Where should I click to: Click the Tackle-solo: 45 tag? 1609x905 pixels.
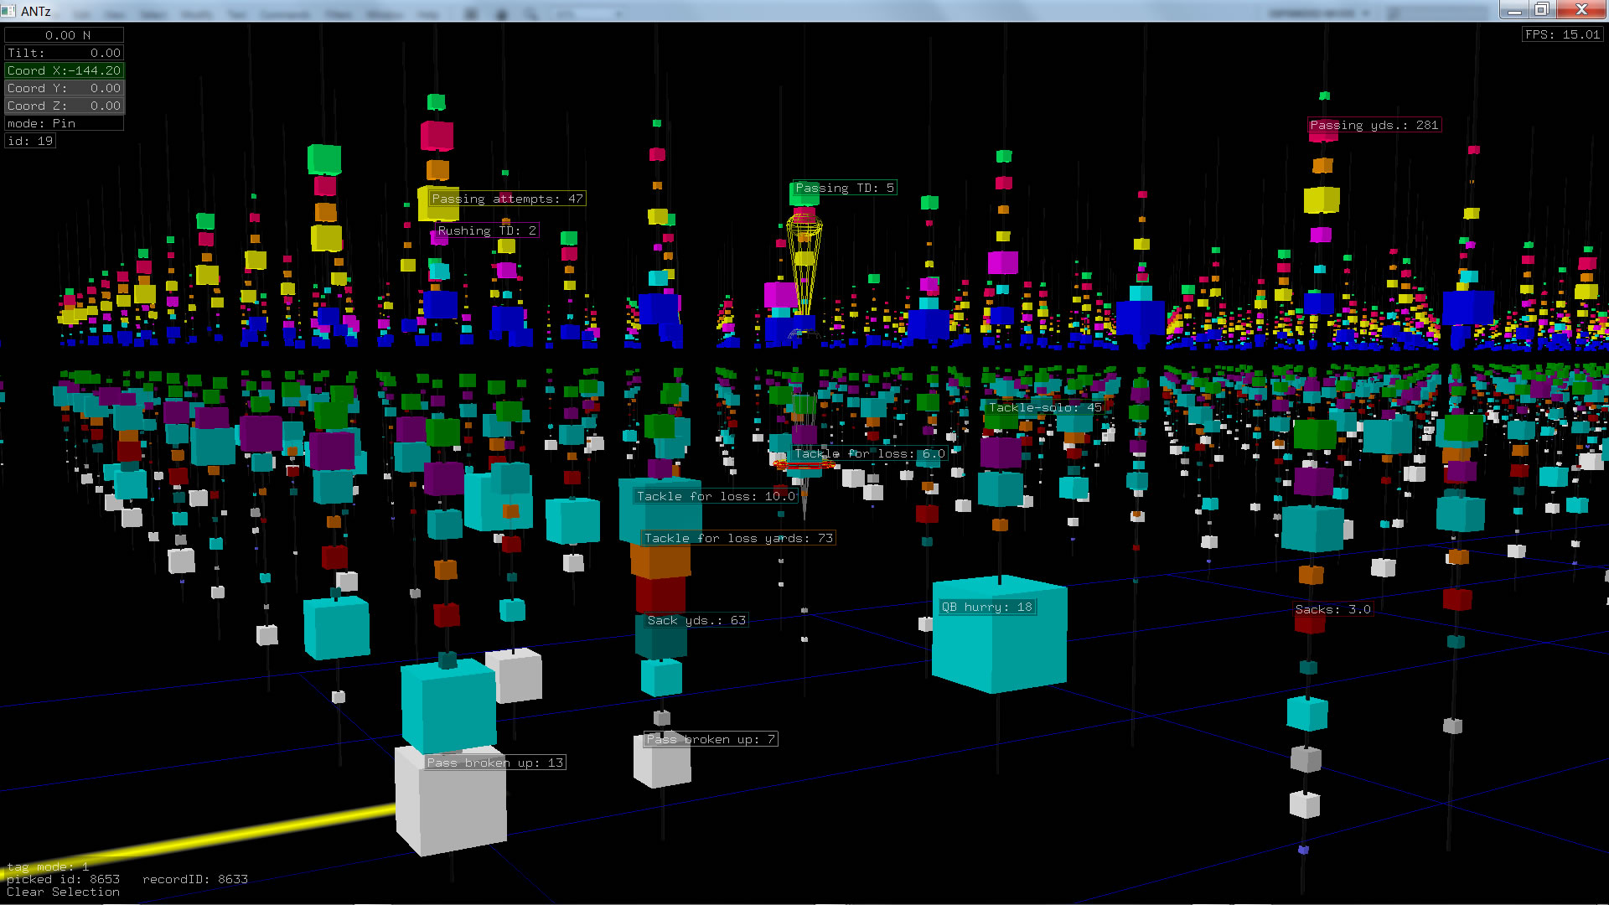[1045, 407]
